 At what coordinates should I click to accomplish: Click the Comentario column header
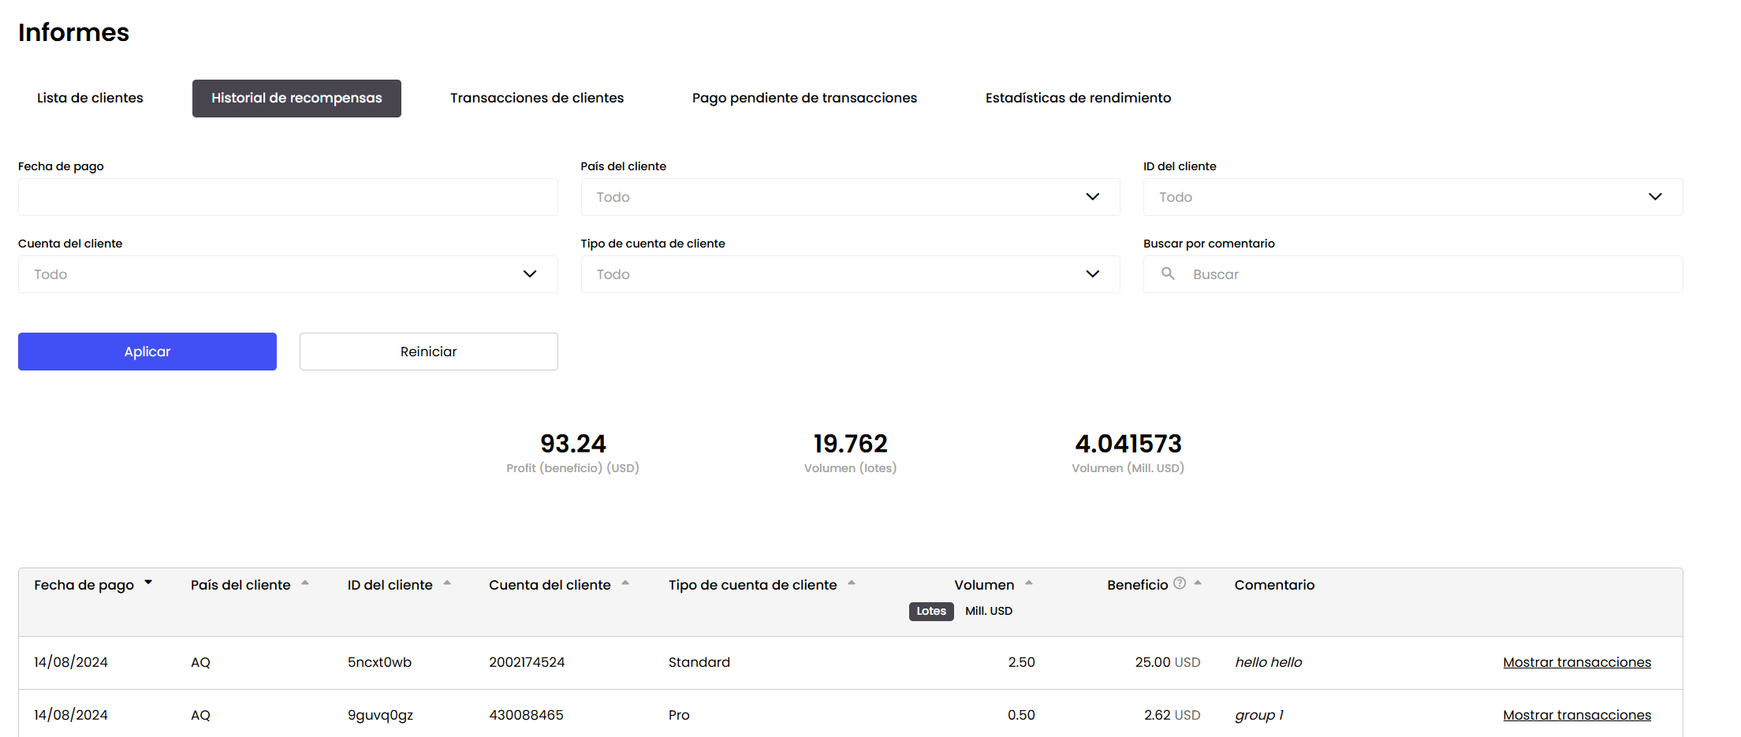(1274, 585)
